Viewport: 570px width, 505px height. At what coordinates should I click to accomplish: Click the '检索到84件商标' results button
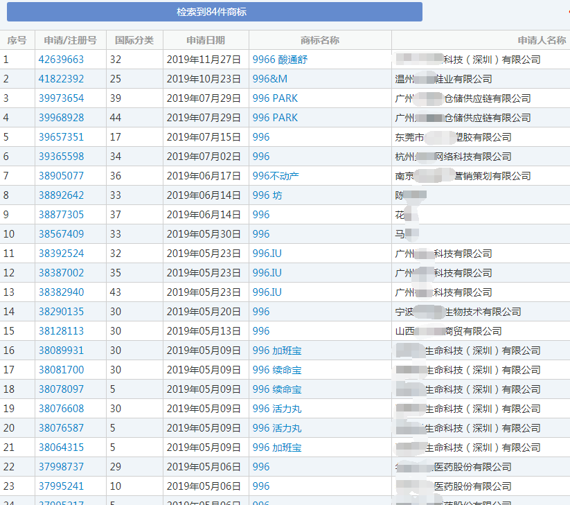(214, 12)
